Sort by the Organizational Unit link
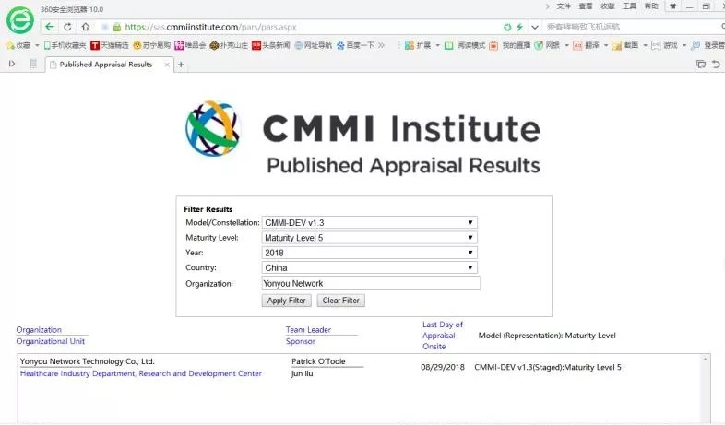This screenshot has width=725, height=425. (x=51, y=341)
